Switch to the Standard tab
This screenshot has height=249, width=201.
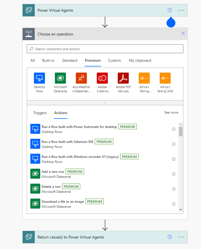coord(69,60)
